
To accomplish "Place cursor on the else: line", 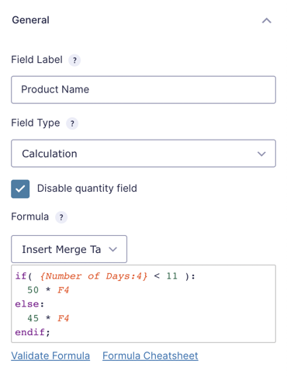I will point(29,304).
